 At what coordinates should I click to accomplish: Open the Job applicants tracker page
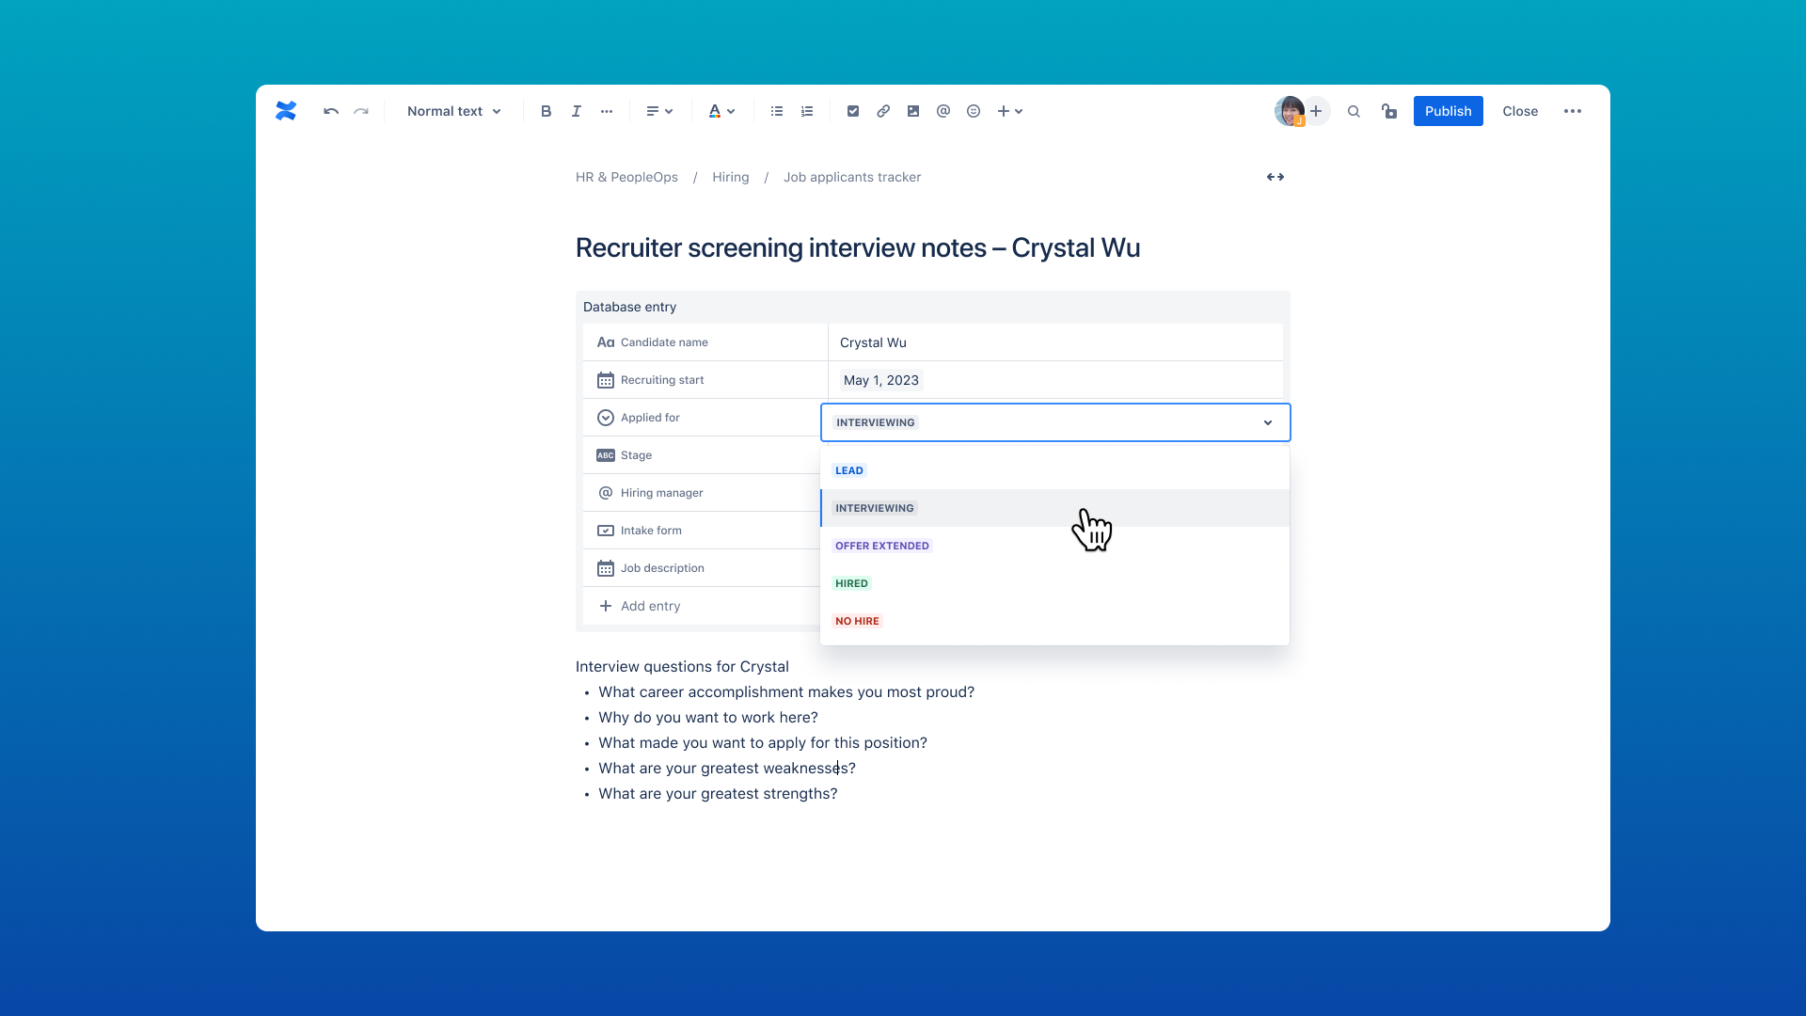(852, 177)
